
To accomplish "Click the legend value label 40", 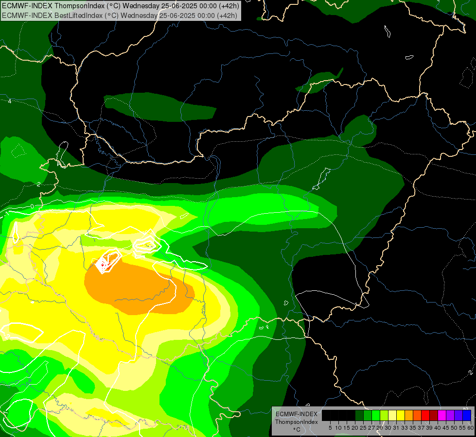I will click(438, 428).
